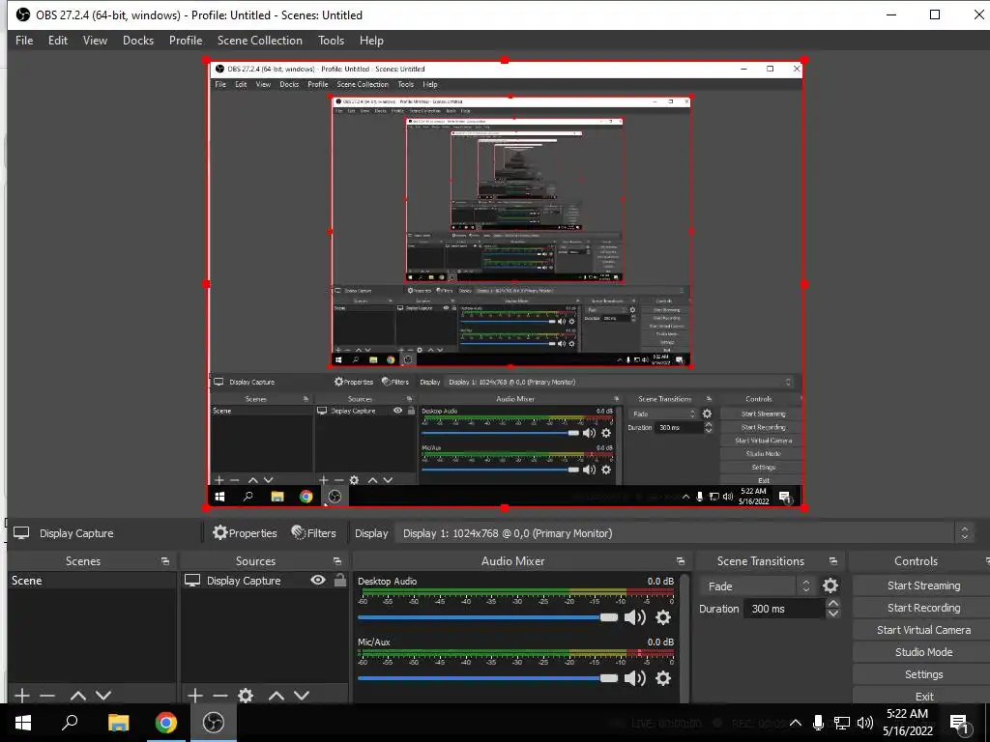The width and height of the screenshot is (990, 742).
Task: Open the File menu
Action: 24,41
